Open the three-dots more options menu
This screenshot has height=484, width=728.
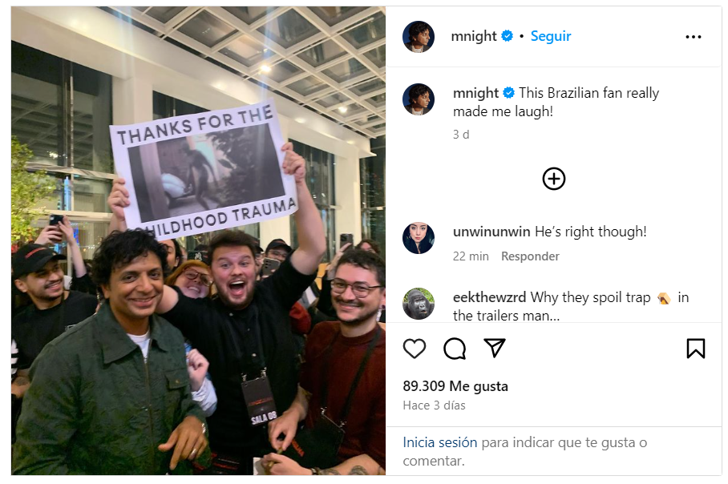[694, 37]
